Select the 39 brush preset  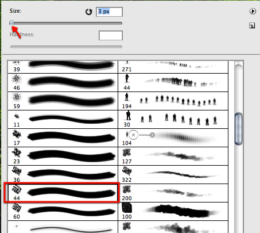63,67
